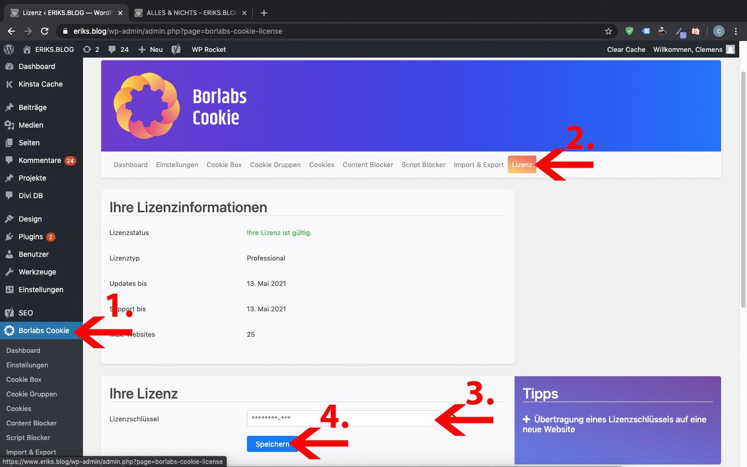Open Werkzeuge in the sidebar
This screenshot has height=467, width=747.
coord(41,272)
